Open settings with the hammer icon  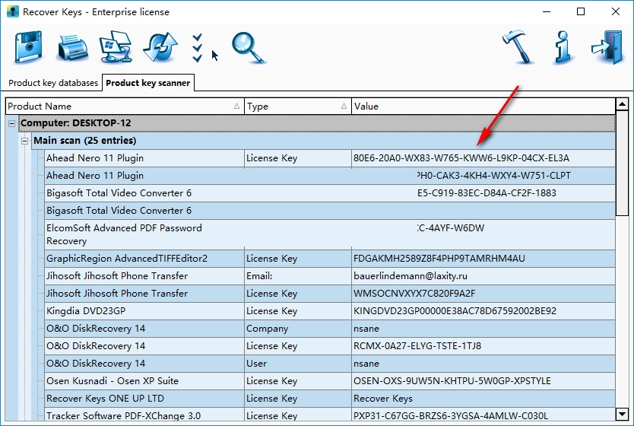[519, 48]
